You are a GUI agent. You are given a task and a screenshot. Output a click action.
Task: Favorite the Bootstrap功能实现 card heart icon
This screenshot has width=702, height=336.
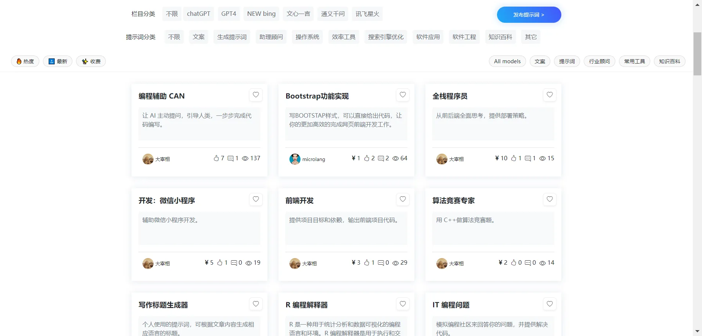pos(403,95)
